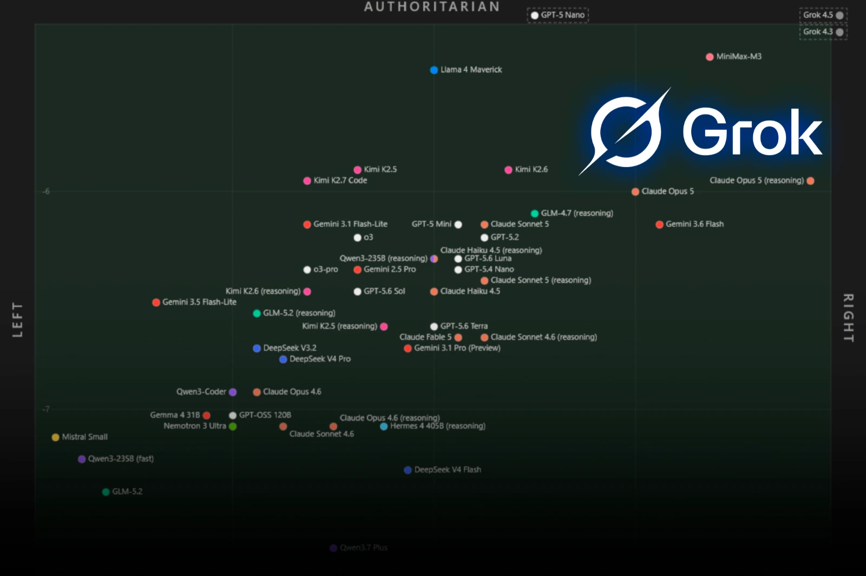Click the 'Claude Haiku 4.5 (reasoning)' label
Screen dimensions: 866x576
pos(491,250)
